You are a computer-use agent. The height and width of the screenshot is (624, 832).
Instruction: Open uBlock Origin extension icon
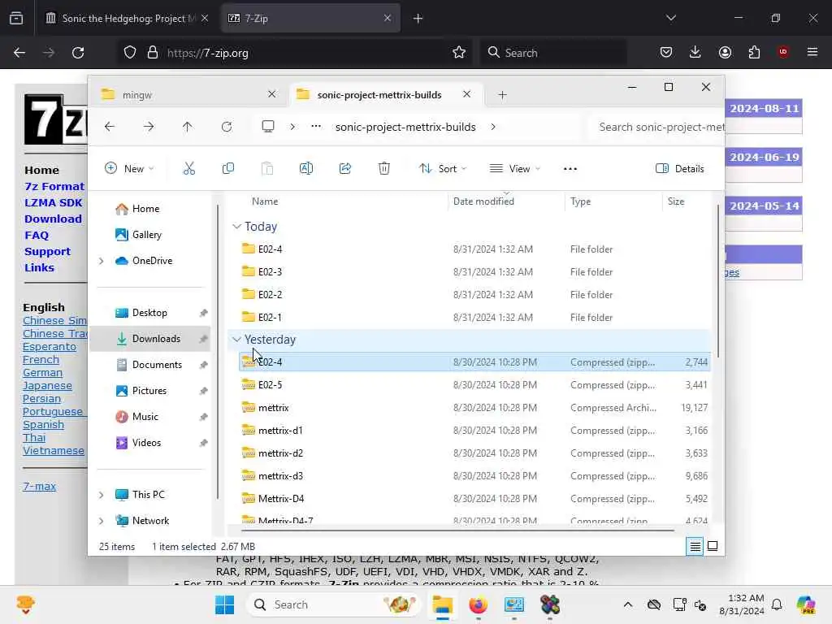(x=783, y=52)
